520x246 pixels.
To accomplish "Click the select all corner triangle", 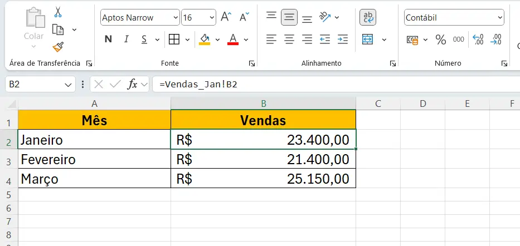I will (12, 104).
